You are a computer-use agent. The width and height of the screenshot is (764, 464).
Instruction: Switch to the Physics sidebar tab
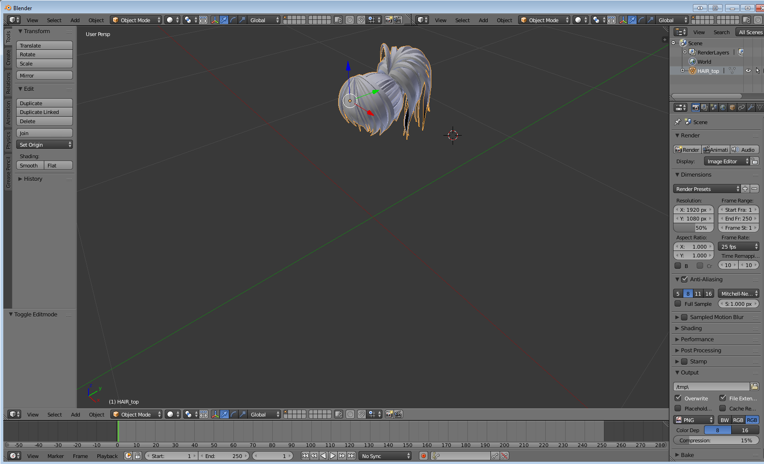point(8,141)
